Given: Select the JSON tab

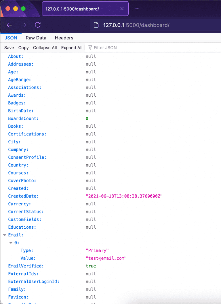Looking at the screenshot, I should pyautogui.click(x=11, y=38).
